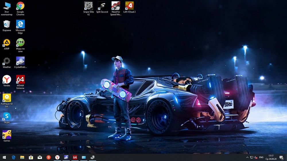Screen dimensions: 287x161
Task: Open the Action Center notifications icon
Action: 282,157
